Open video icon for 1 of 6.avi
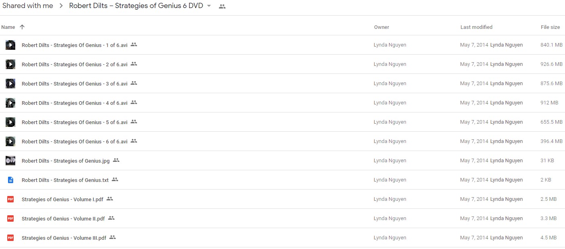 tap(10, 45)
